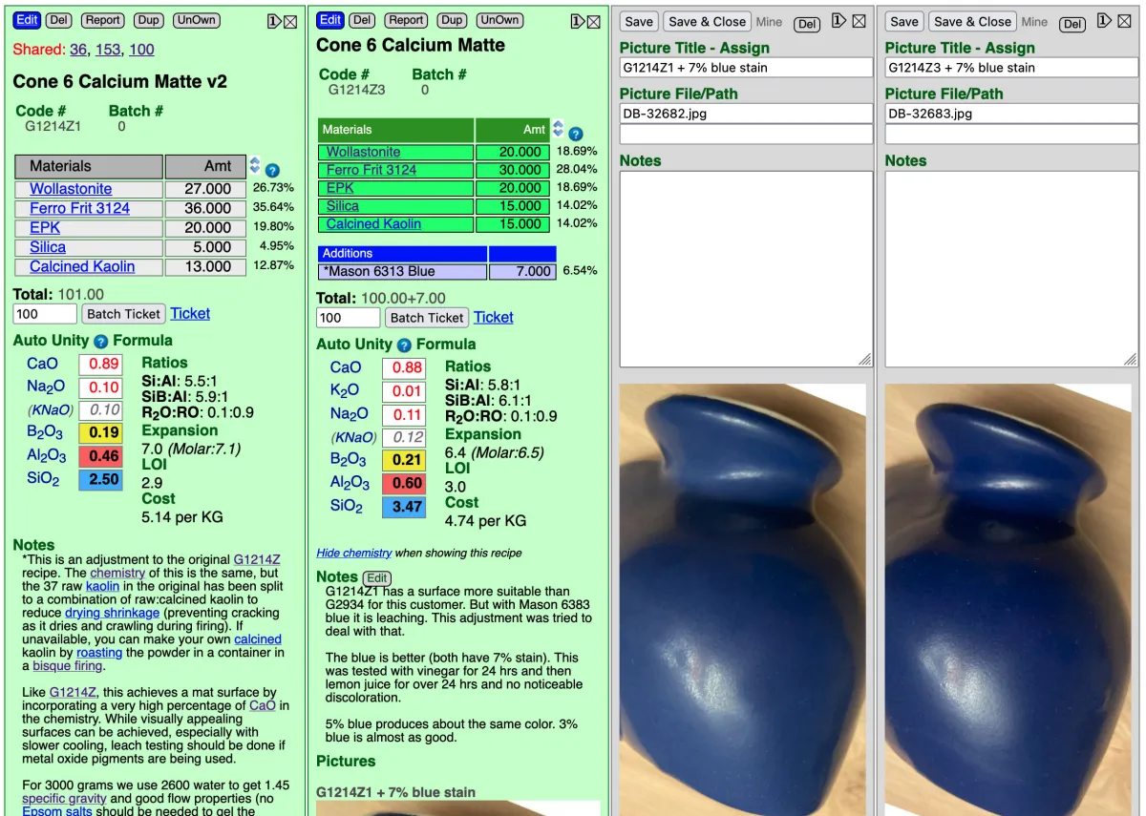Click the solo-panel icon in the Calcium Matte v2 panel
The width and height of the screenshot is (1146, 816).
[273, 21]
